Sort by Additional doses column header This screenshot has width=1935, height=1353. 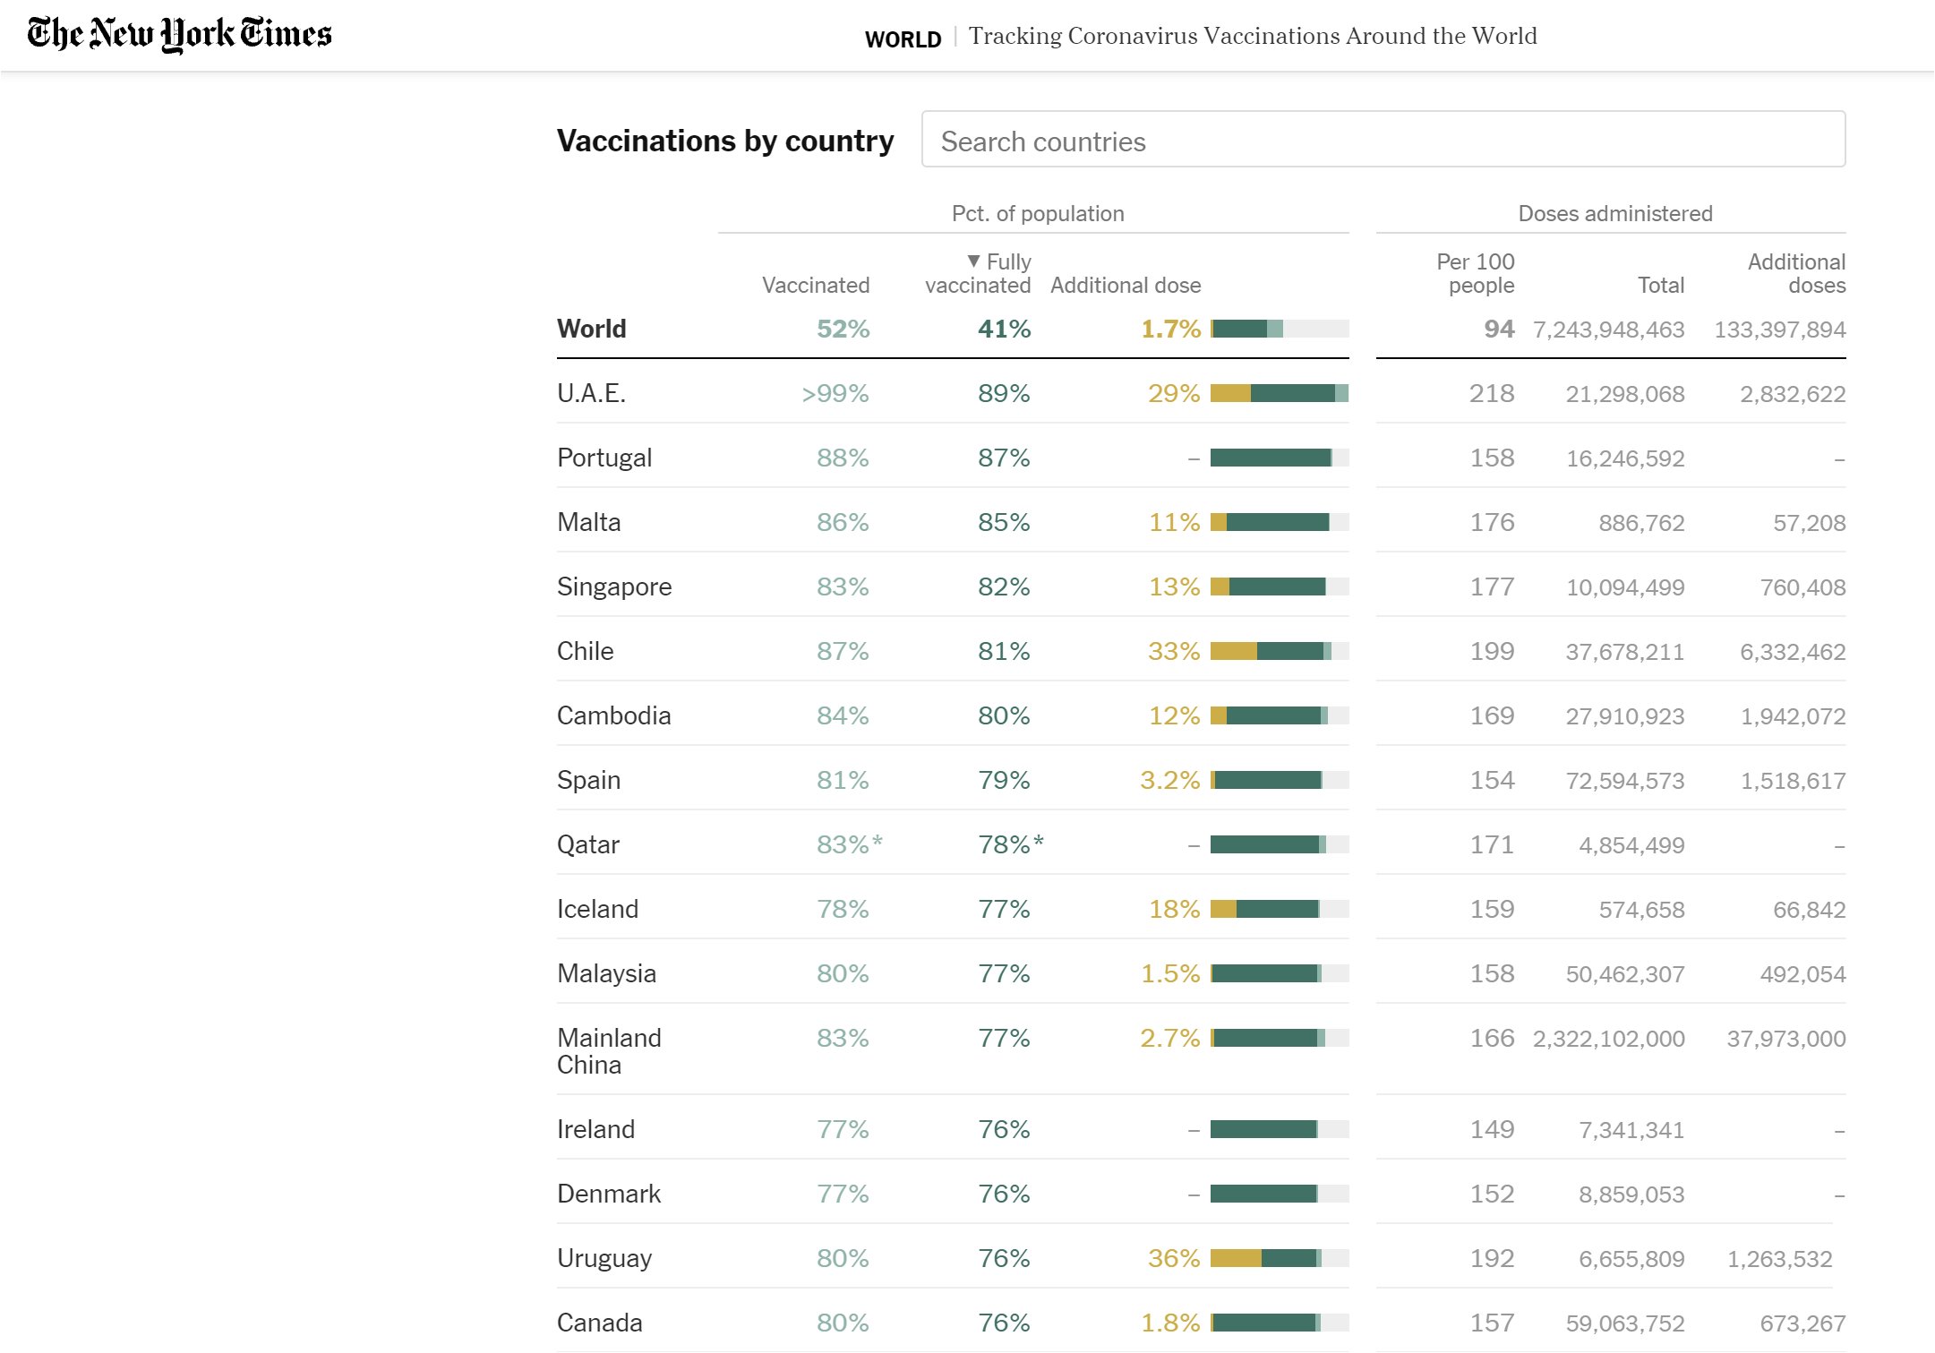(x=1796, y=273)
